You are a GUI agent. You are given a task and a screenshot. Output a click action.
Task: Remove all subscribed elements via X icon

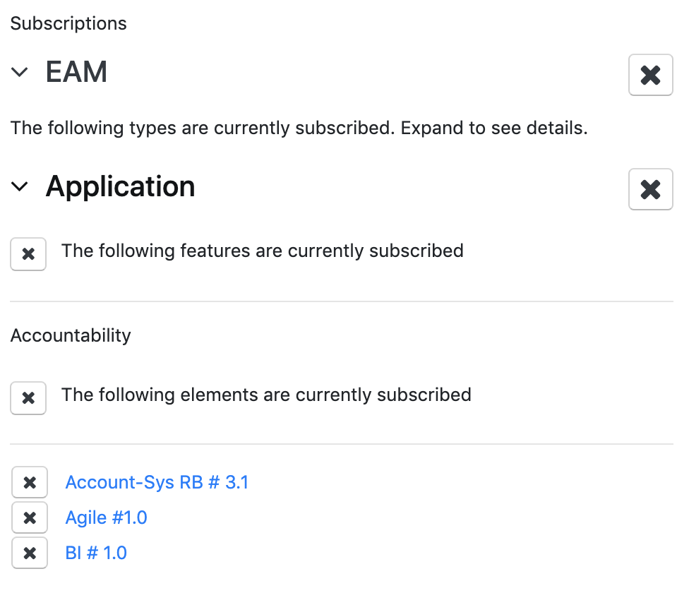28,398
